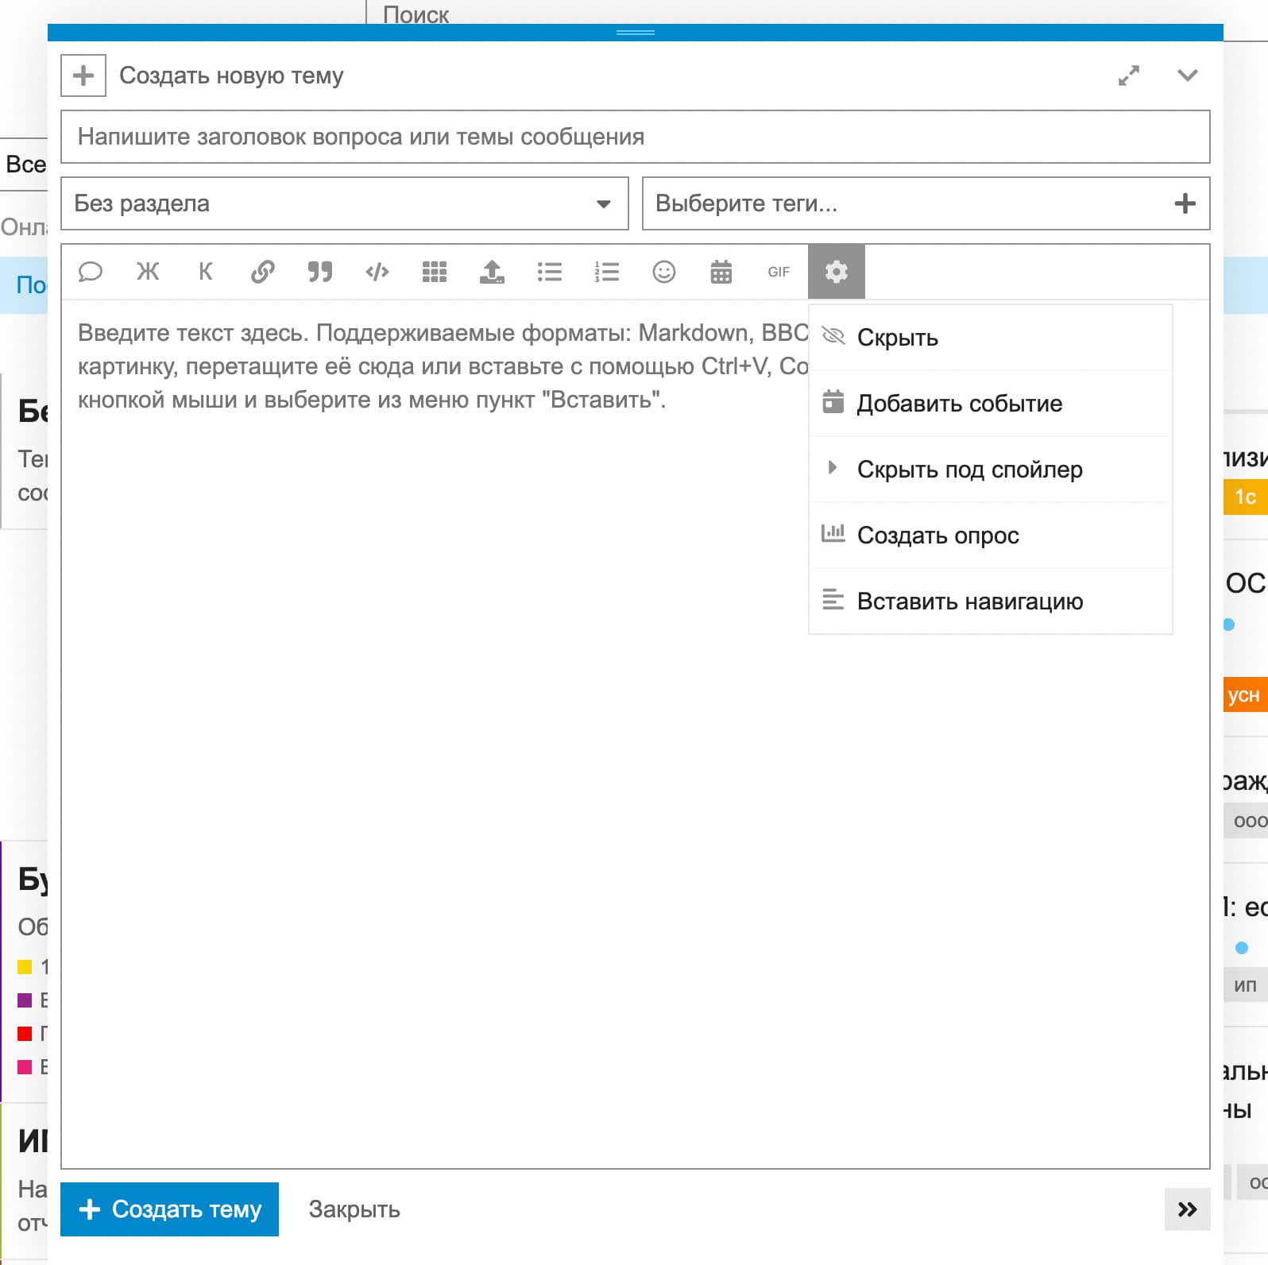Click the yellow legend square
This screenshot has width=1268, height=1265.
(25, 967)
